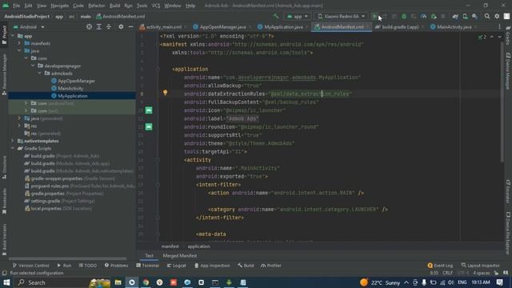Image resolution: width=512 pixels, height=288 pixels.
Task: Click the application breadcrumb
Action: point(198,246)
